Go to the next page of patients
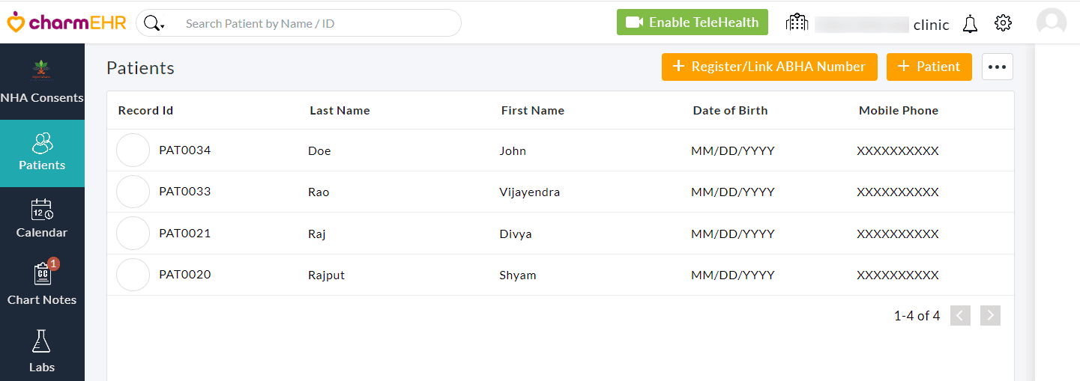This screenshot has width=1080, height=381. coord(990,316)
